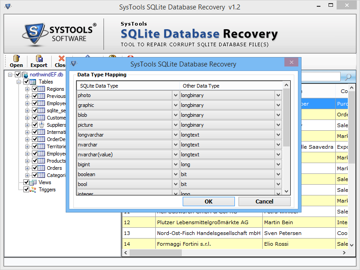This screenshot has height=270, width=360.
Task: Cancel the Data Type Mapping dialog
Action: point(264,201)
